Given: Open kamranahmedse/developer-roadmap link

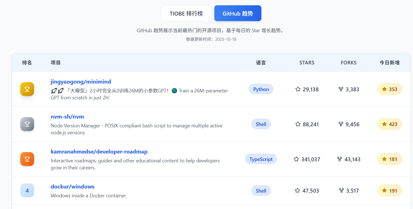Looking at the screenshot, I should tap(99, 152).
